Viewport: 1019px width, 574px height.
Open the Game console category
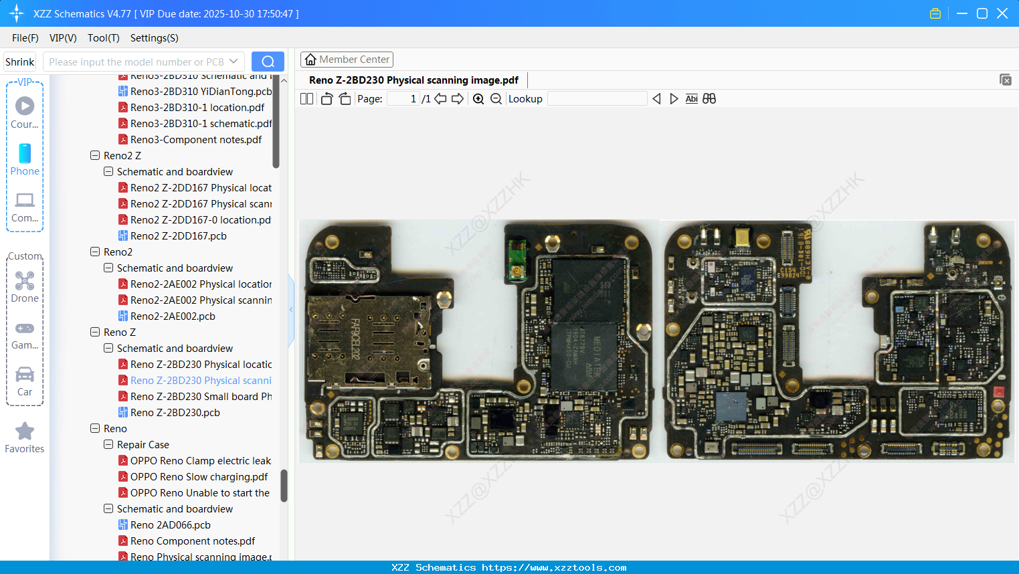(x=25, y=335)
